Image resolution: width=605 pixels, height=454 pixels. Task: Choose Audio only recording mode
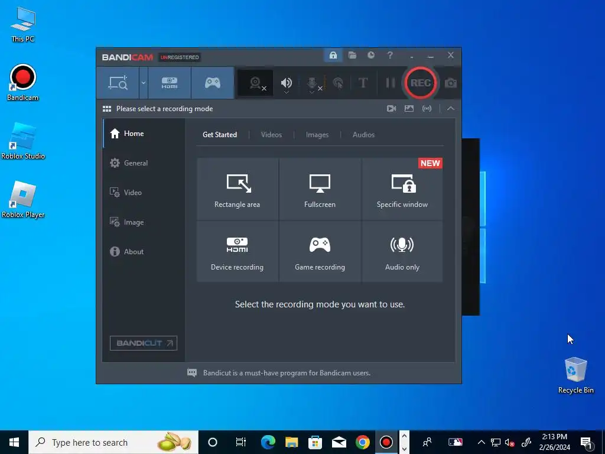(402, 251)
